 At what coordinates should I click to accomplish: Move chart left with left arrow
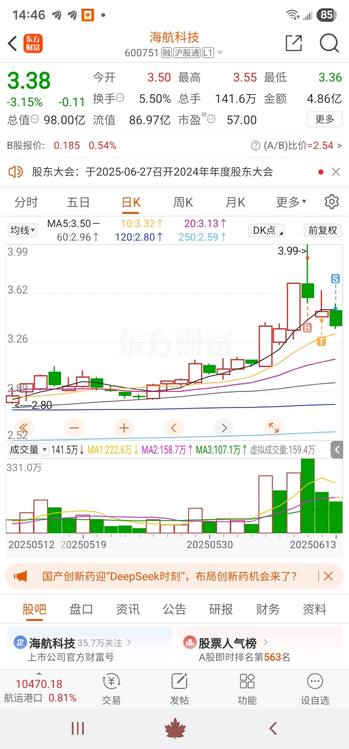[174, 428]
